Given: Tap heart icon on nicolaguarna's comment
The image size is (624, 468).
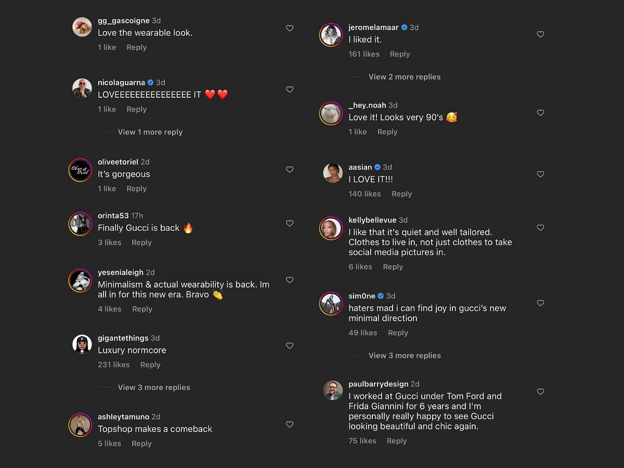Looking at the screenshot, I should (290, 89).
